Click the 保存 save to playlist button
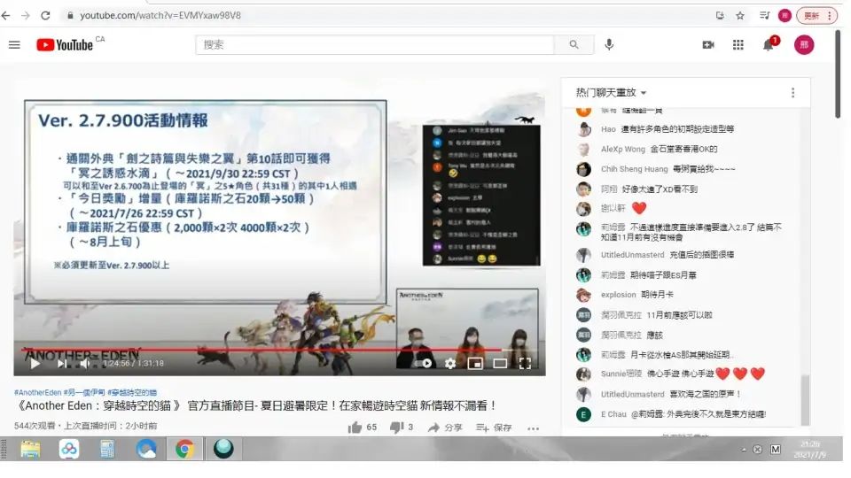 [494, 428]
